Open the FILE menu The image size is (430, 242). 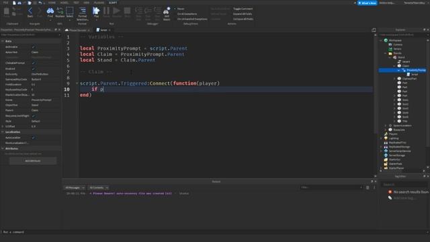point(5,3)
